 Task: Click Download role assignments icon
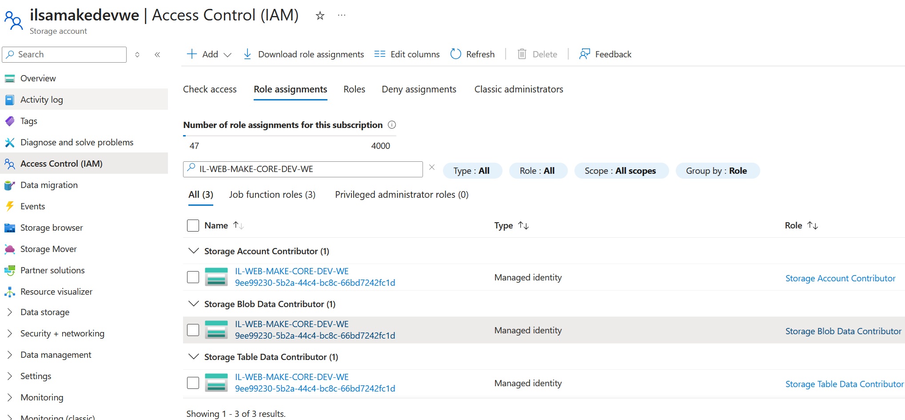tap(247, 54)
